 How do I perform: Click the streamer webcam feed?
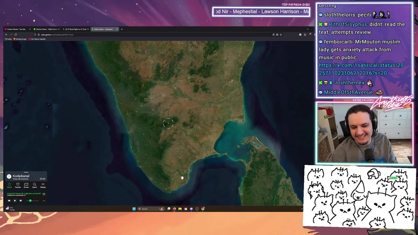tap(364, 133)
